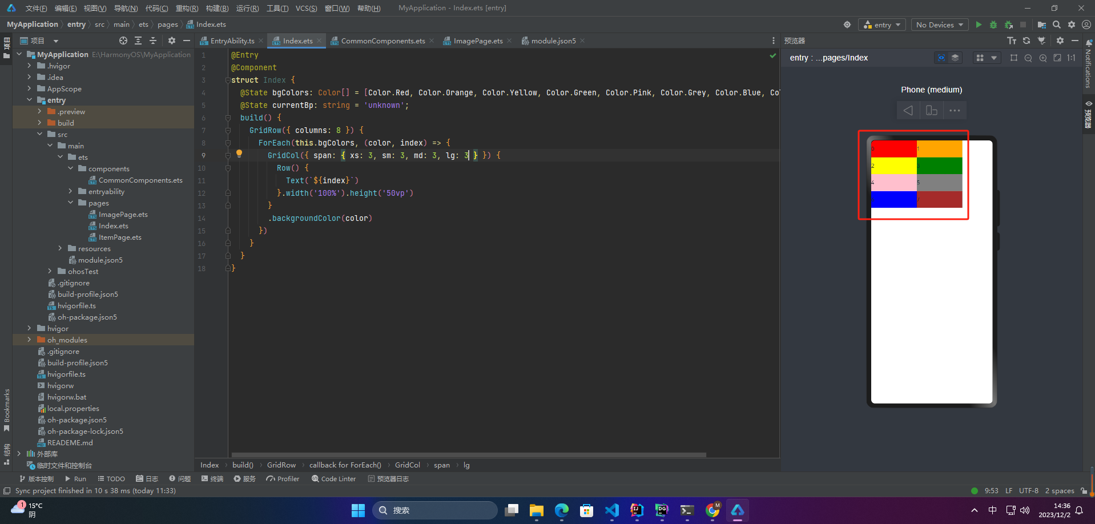Open the user account avatar icon
The width and height of the screenshot is (1095, 524).
pos(1086,25)
